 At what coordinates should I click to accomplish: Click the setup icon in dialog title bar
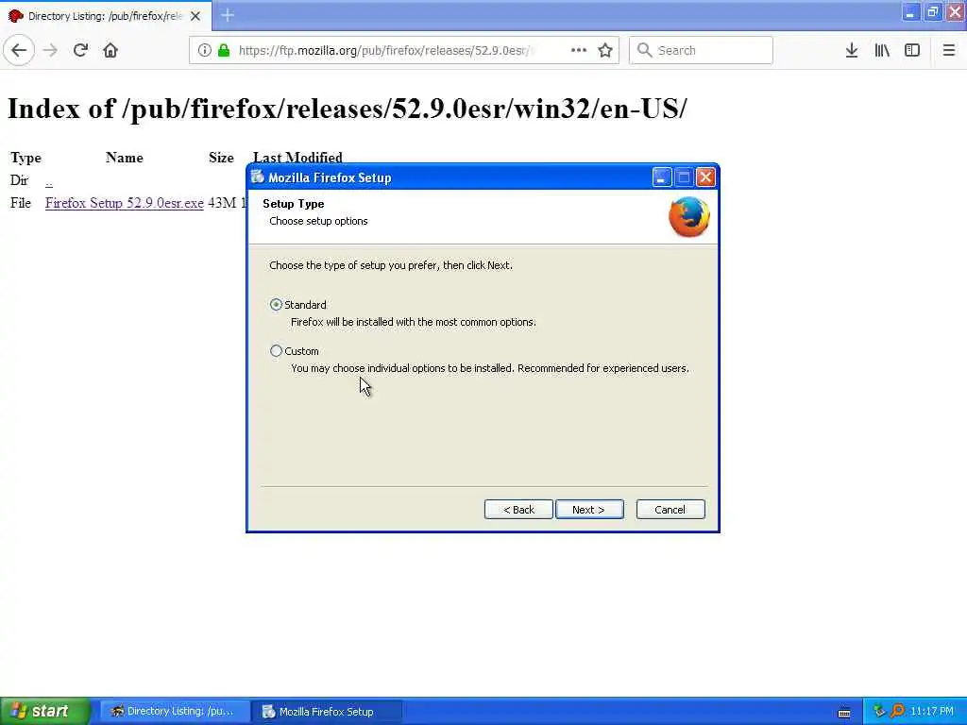point(257,177)
